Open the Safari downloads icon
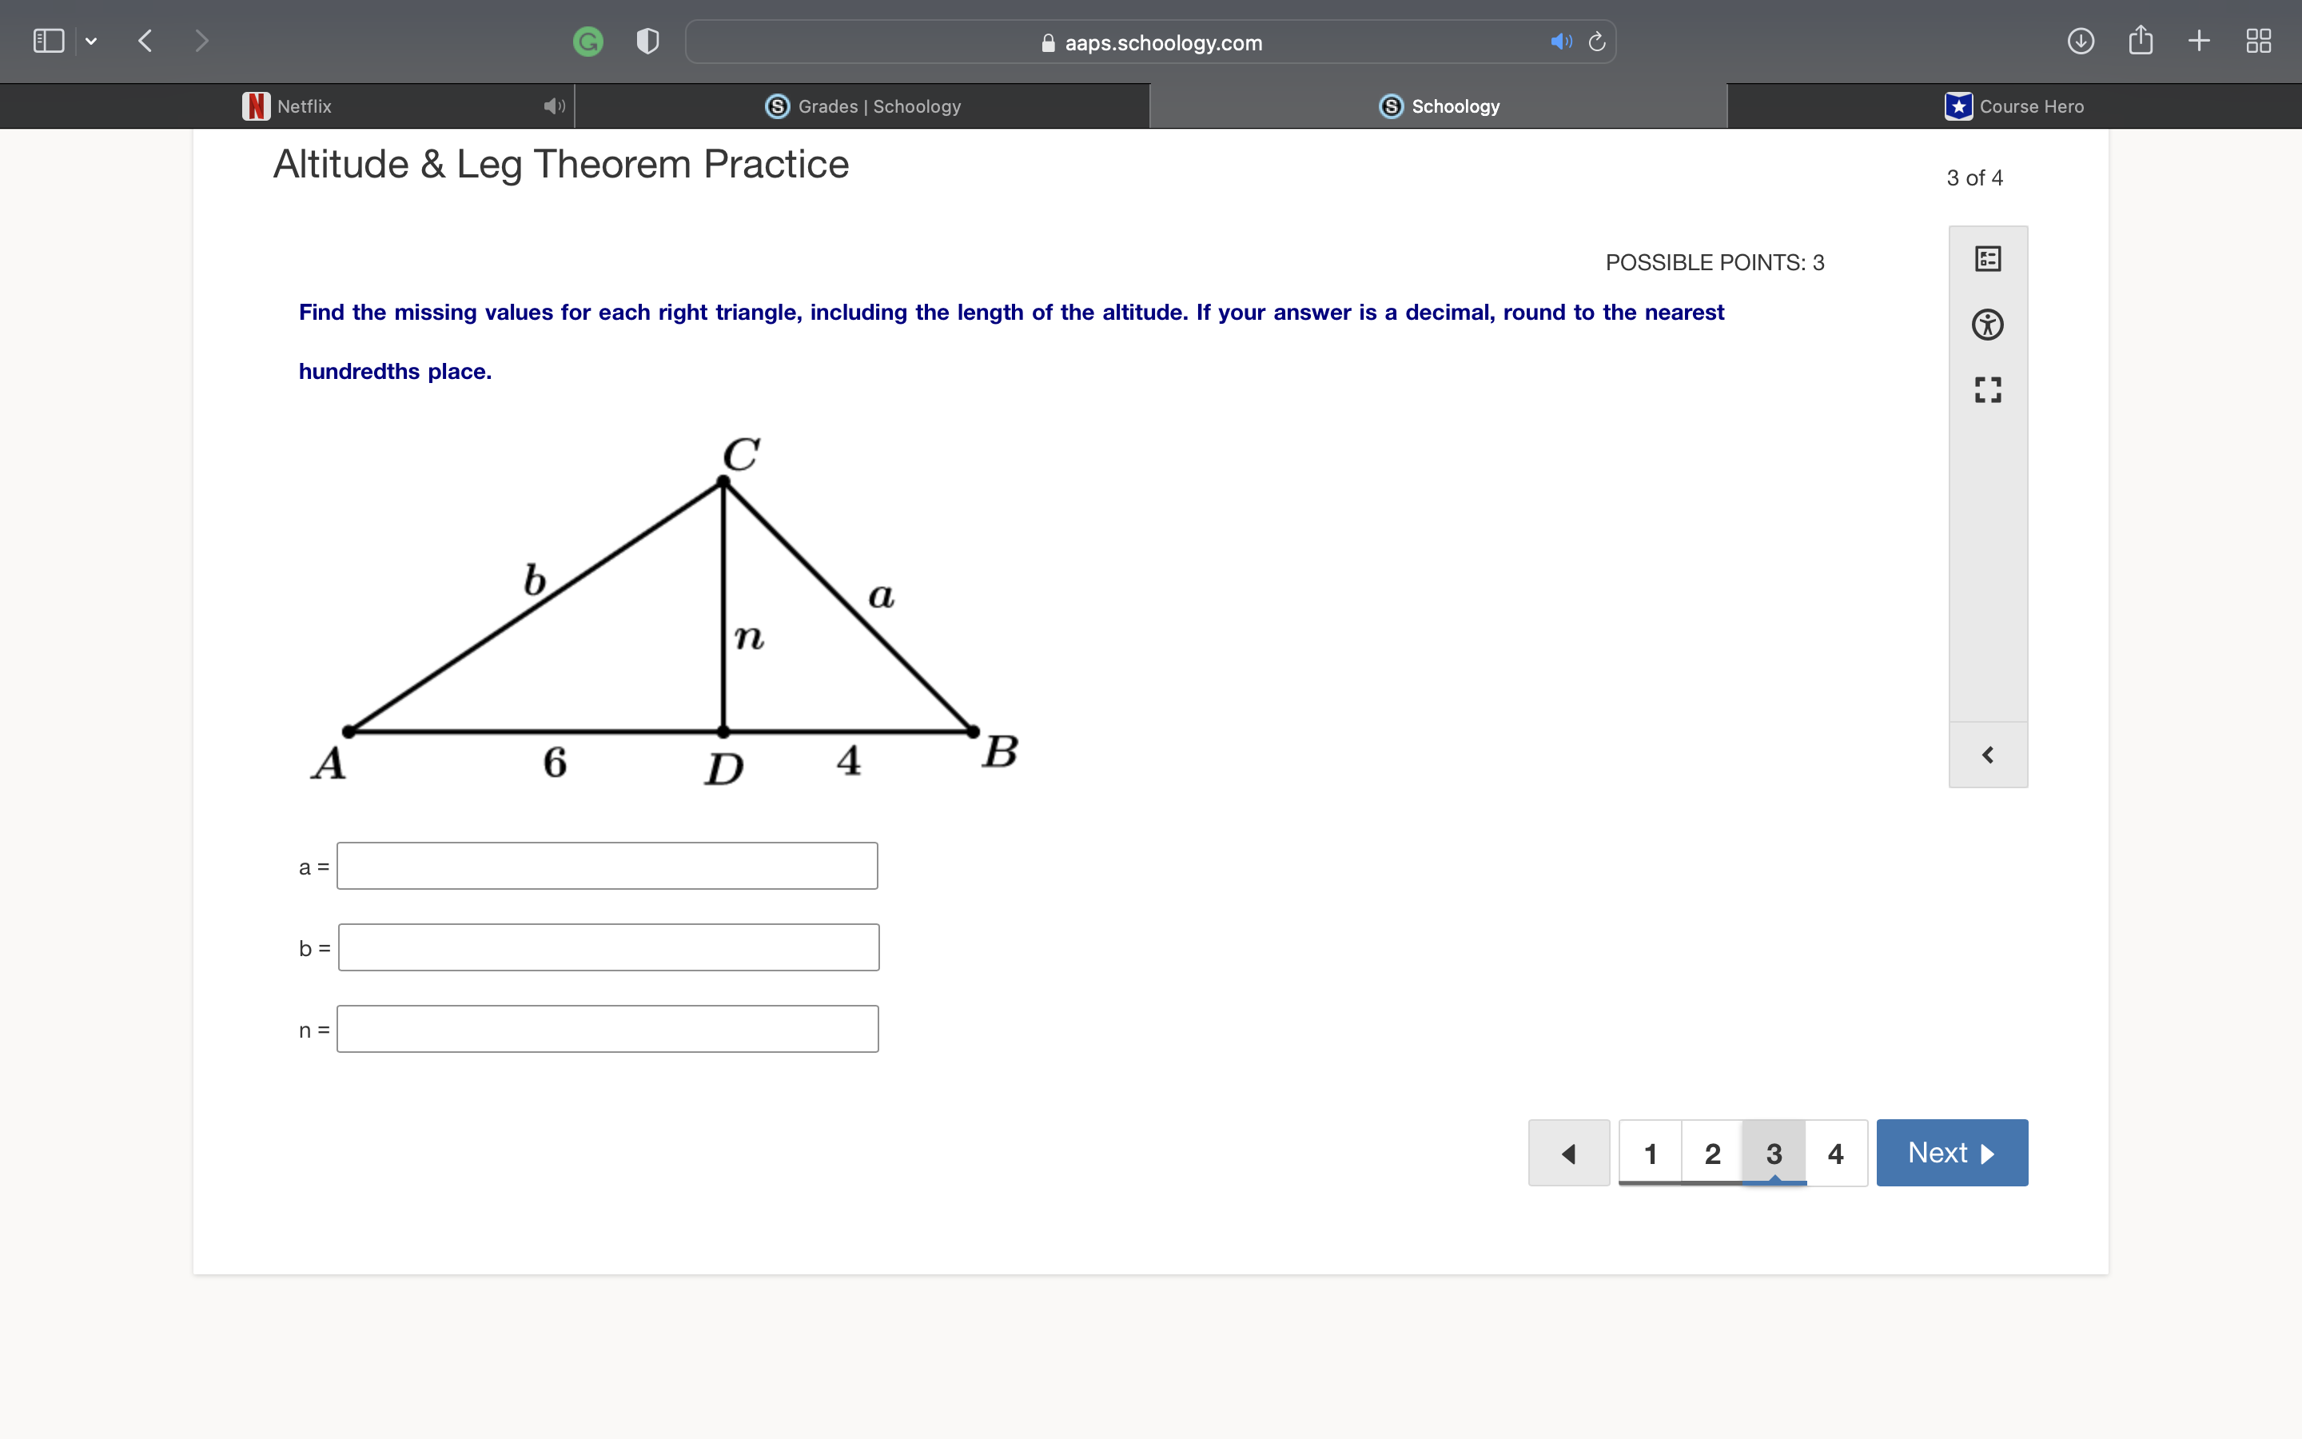 tap(2081, 41)
